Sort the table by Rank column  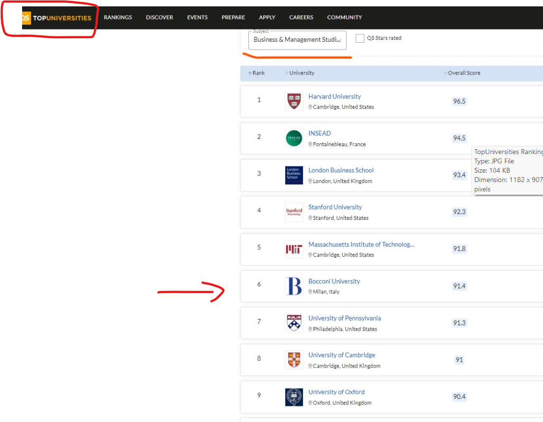point(256,73)
